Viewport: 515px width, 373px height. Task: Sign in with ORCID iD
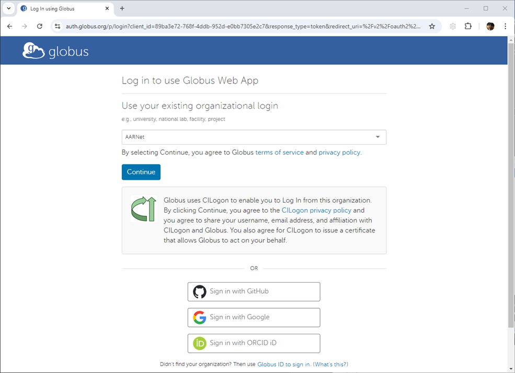[x=254, y=343]
